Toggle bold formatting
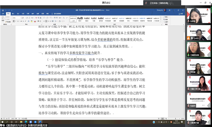The width and height of the screenshot is (212, 127). point(14,21)
